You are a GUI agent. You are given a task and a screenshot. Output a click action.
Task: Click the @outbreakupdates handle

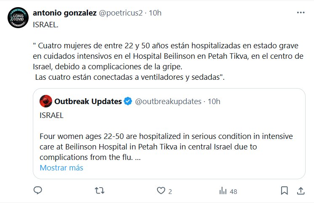coord(168,101)
